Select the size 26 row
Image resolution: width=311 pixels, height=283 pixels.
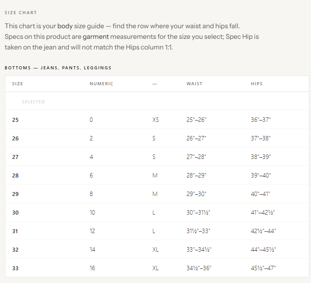pyautogui.click(x=157, y=138)
